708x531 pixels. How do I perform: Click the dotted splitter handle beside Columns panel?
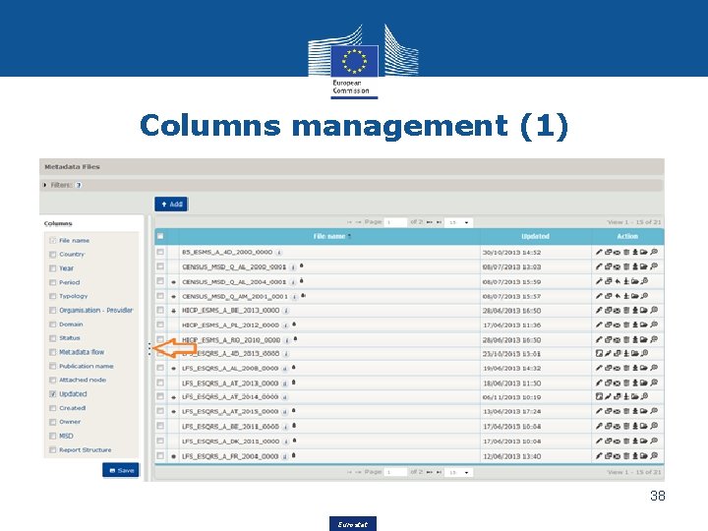(x=149, y=349)
